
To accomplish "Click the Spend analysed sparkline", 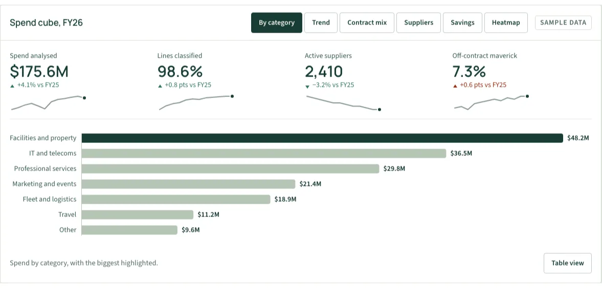I will (x=48, y=103).
